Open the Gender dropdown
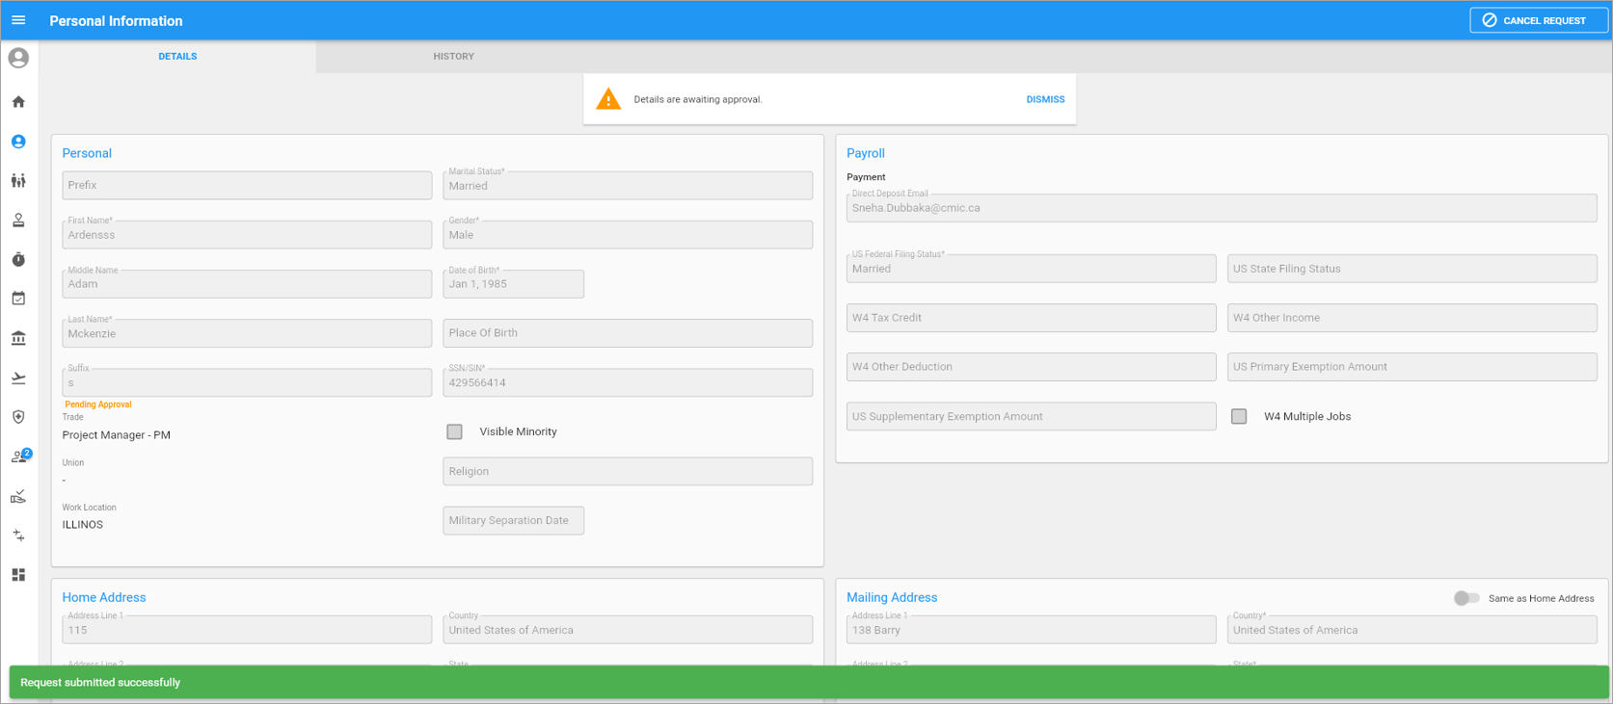 (628, 234)
